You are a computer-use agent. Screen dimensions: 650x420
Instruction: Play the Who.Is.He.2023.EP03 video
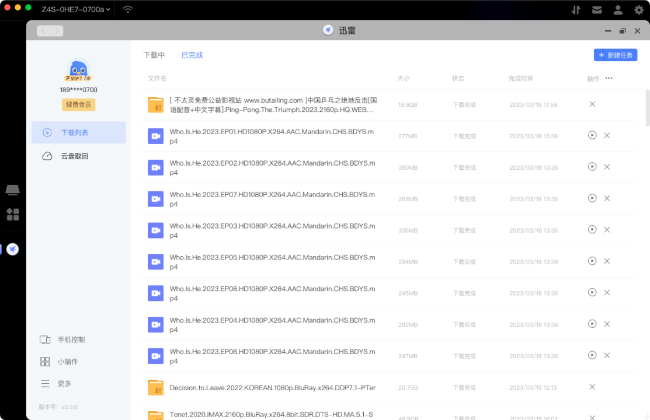point(592,229)
